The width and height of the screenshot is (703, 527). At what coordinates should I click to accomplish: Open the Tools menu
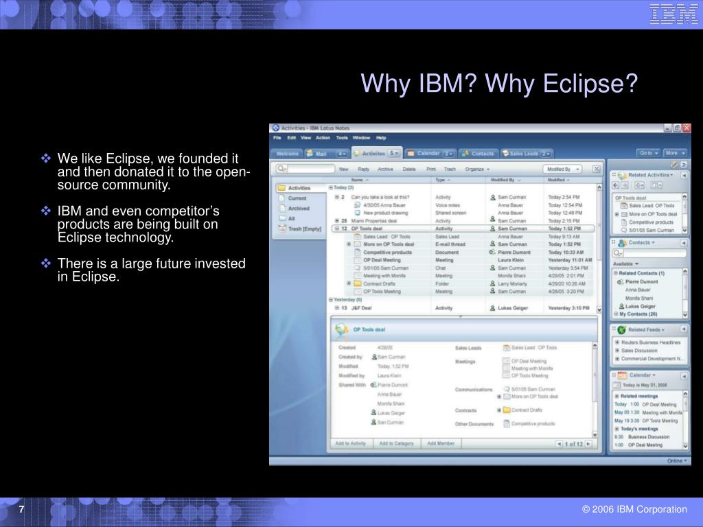pyautogui.click(x=342, y=138)
